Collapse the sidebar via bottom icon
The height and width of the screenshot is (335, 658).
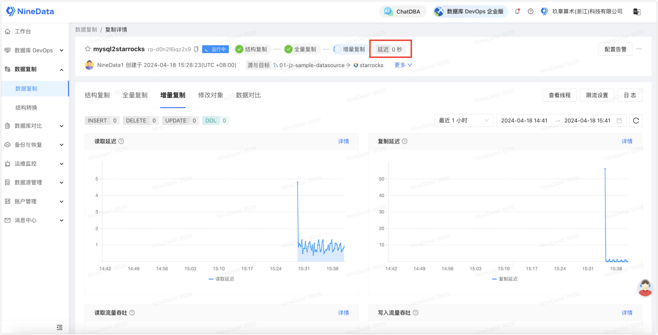pos(59,327)
